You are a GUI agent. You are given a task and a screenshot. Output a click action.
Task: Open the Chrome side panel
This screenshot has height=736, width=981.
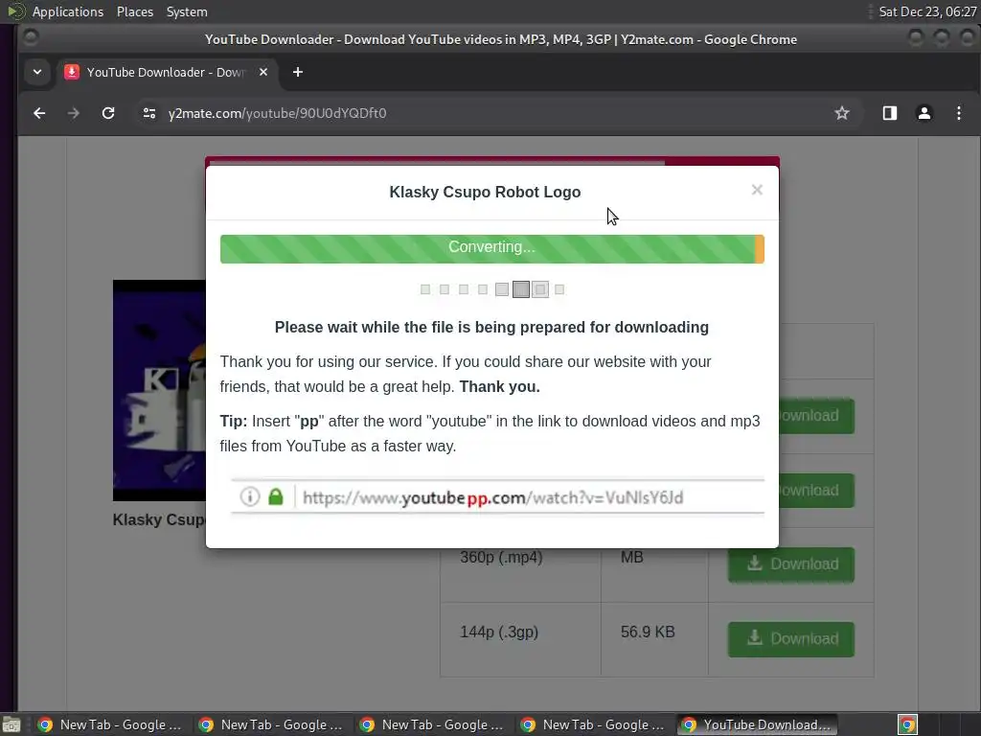coord(889,113)
